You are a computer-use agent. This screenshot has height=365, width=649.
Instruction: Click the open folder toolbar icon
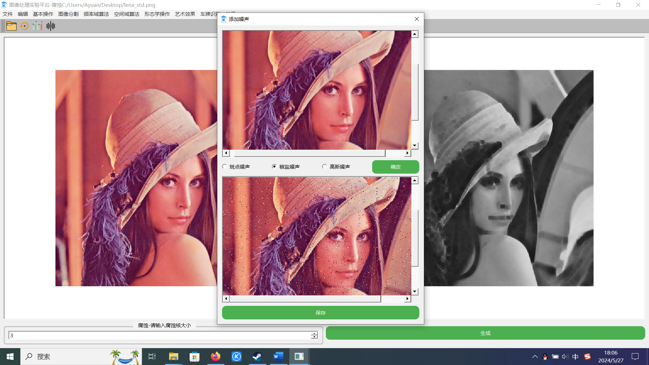(x=11, y=26)
